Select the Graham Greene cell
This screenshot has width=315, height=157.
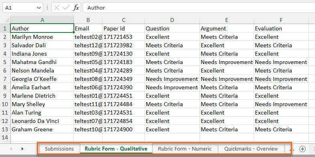pyautogui.click(x=42, y=129)
